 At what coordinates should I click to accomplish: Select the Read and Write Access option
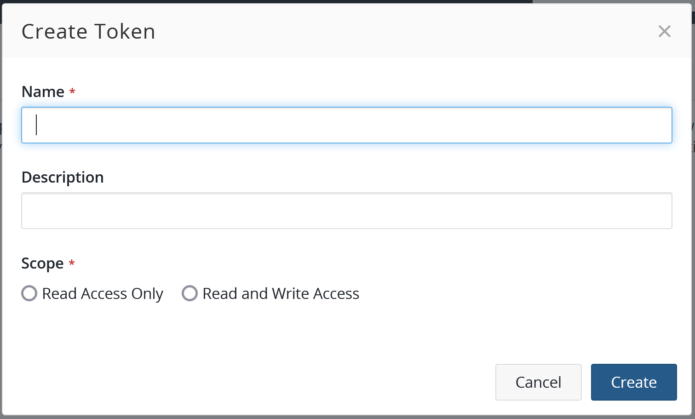(190, 293)
